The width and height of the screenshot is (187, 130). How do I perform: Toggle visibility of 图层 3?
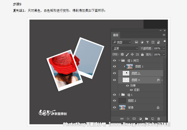tap(114, 73)
